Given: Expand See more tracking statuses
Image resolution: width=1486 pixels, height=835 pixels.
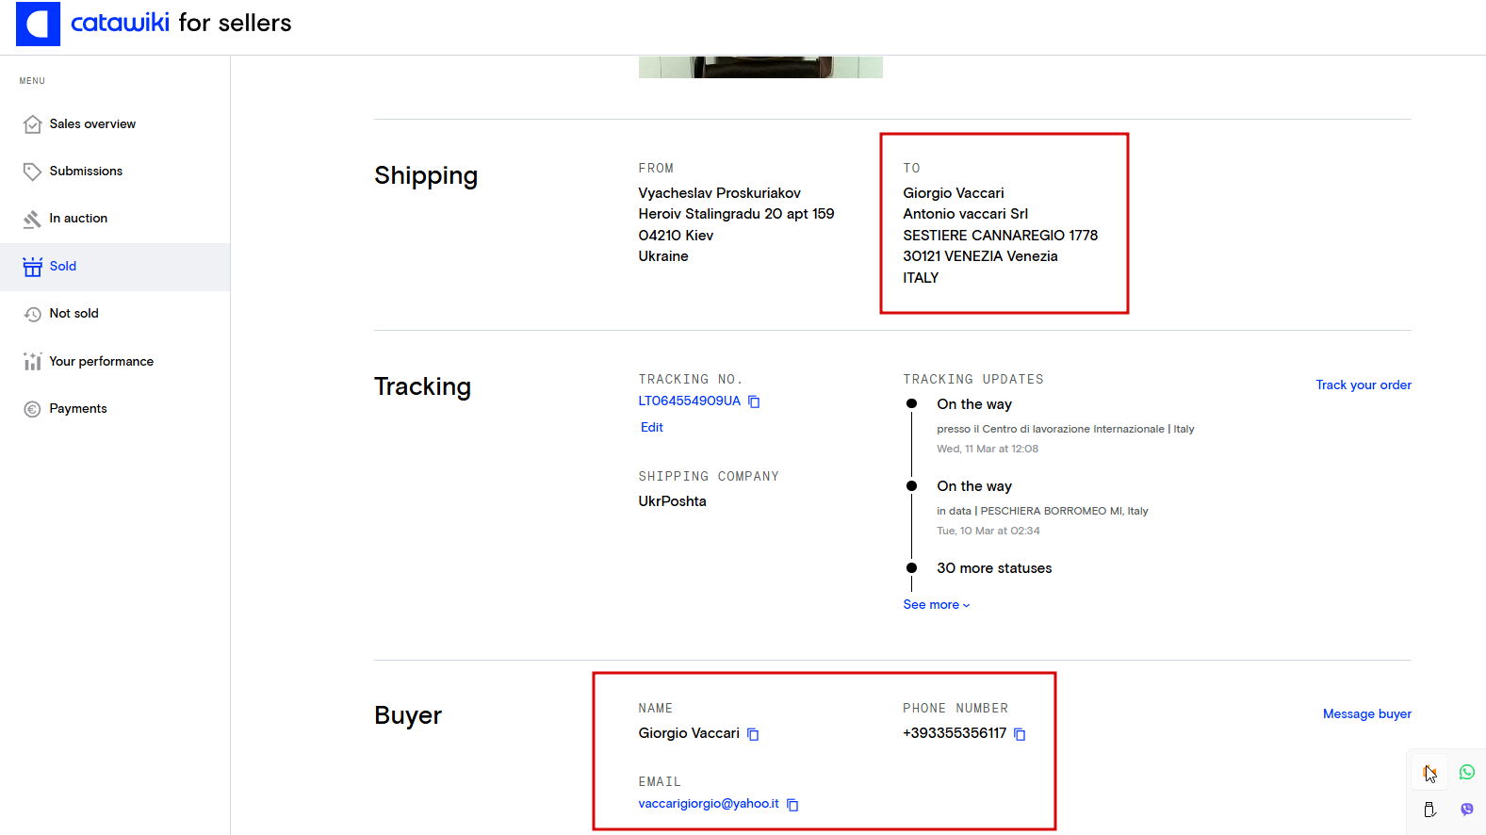Looking at the screenshot, I should click(x=936, y=605).
